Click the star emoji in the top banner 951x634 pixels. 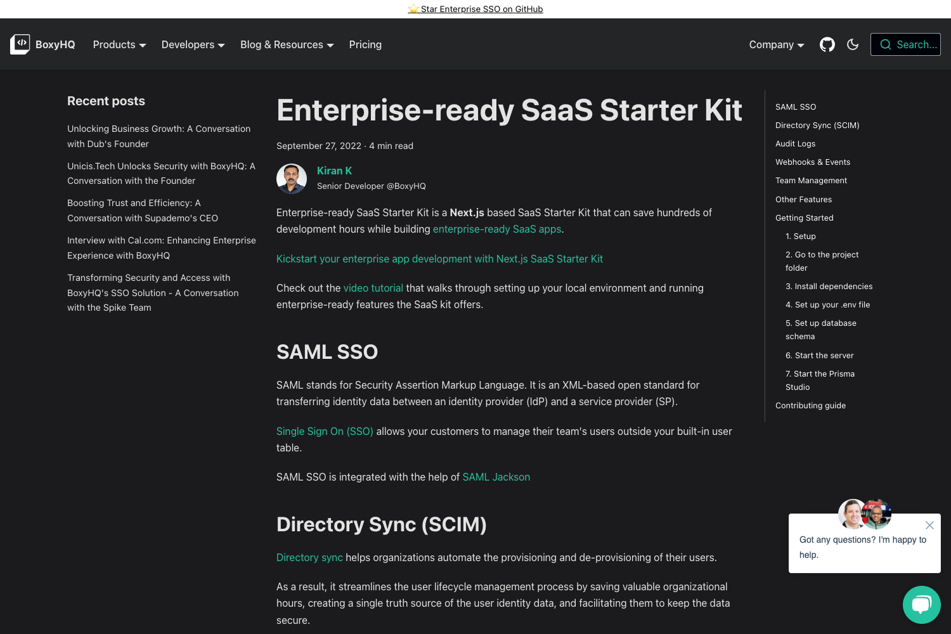[414, 9]
